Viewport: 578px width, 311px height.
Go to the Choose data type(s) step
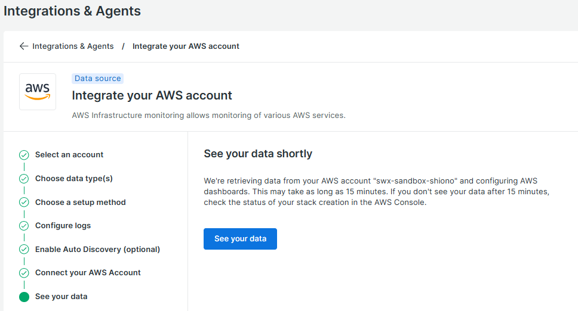click(74, 179)
